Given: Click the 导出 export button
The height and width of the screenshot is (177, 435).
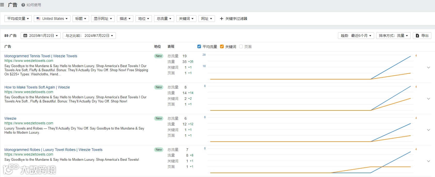Looking at the screenshot, I should [x=422, y=36].
